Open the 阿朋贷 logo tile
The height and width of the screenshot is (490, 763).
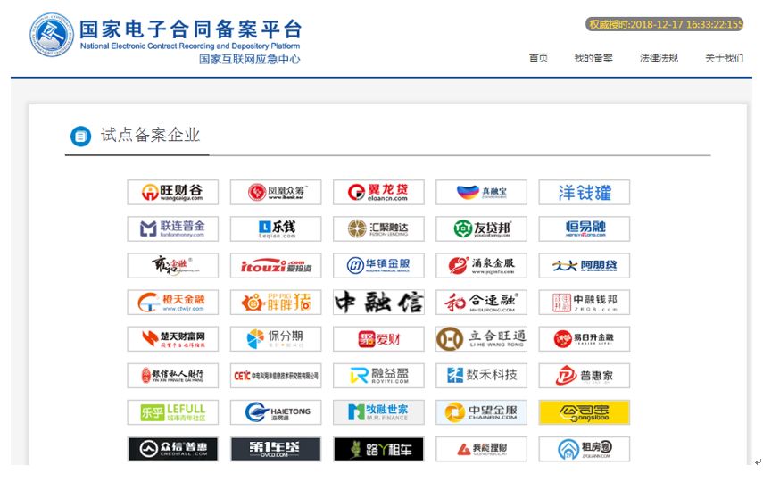[x=584, y=266]
